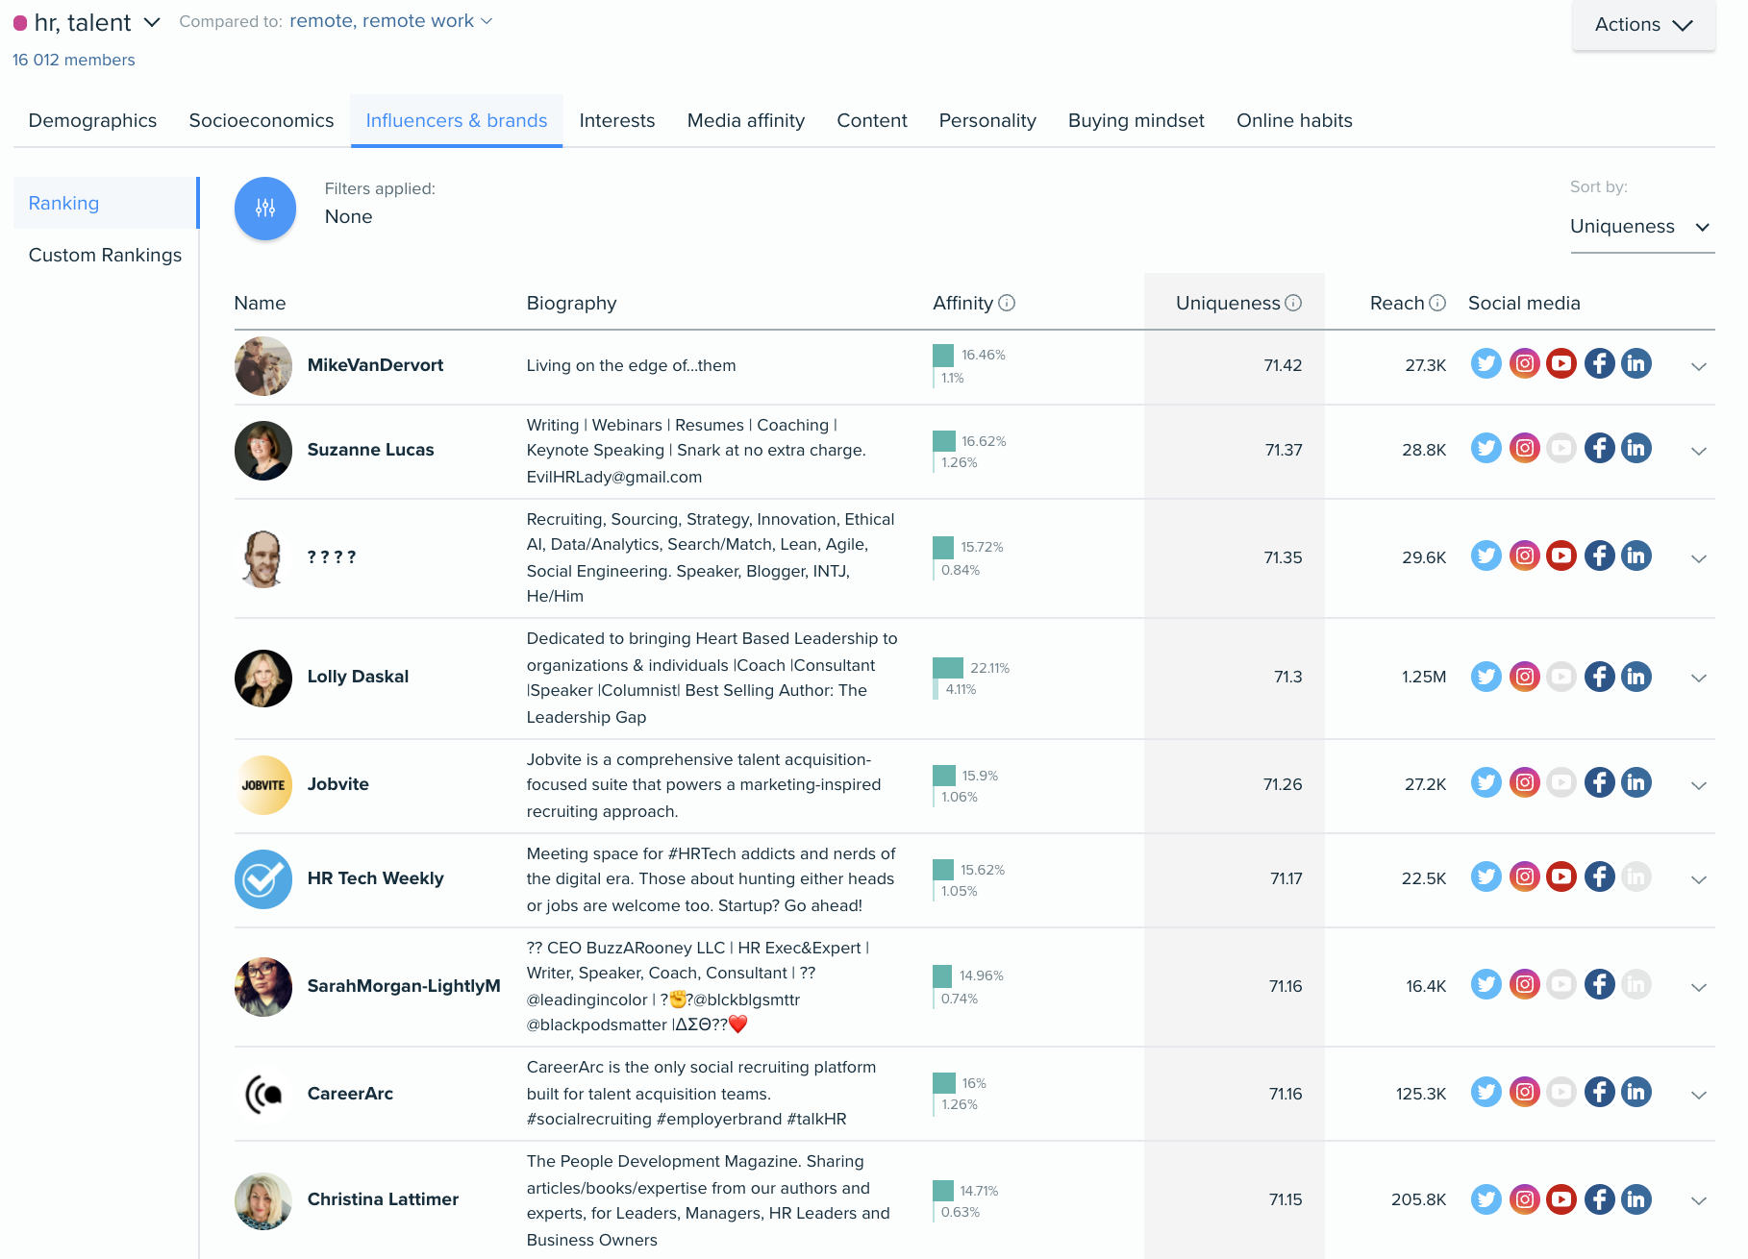Image resolution: width=1748 pixels, height=1259 pixels.
Task: Open Suzanne Lucas's Facebook icon
Action: click(x=1599, y=449)
